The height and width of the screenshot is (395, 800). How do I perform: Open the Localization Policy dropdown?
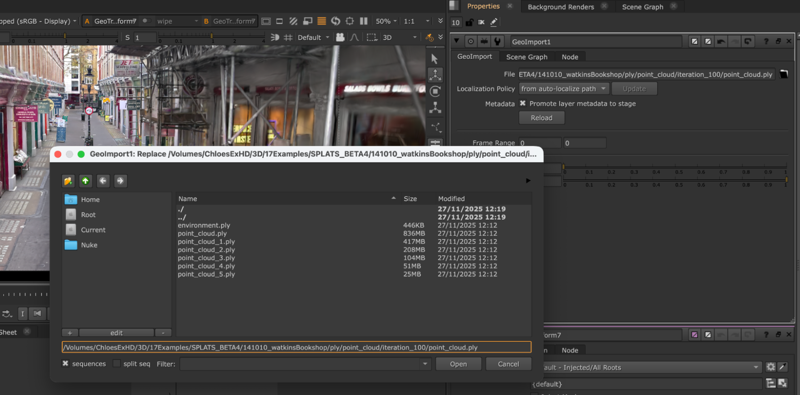[563, 89]
